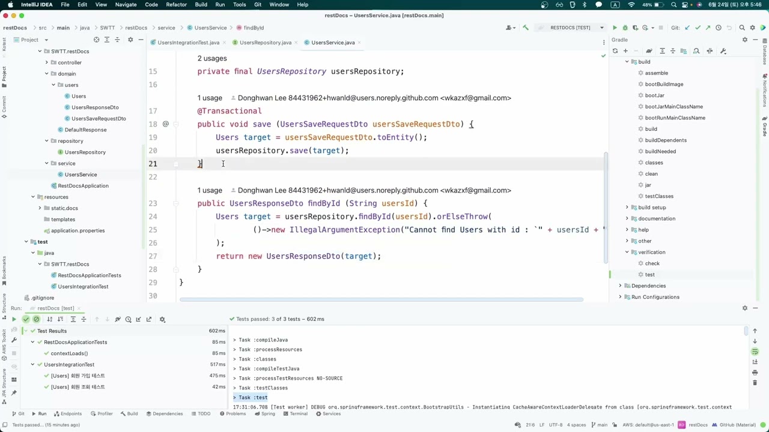Image resolution: width=769 pixels, height=432 pixels.
Task: Click the console vertical scrollbar
Action: coord(747,331)
